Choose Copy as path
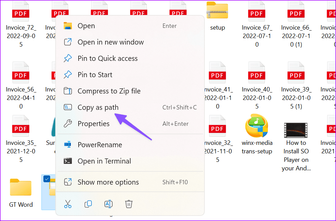The height and width of the screenshot is (221, 336). [x=98, y=107]
